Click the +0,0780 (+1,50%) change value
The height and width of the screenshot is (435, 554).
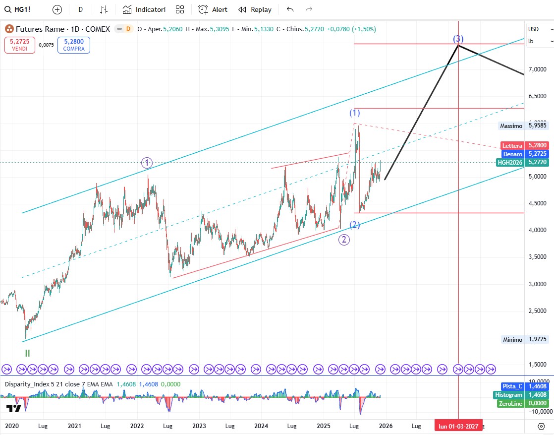click(x=351, y=29)
